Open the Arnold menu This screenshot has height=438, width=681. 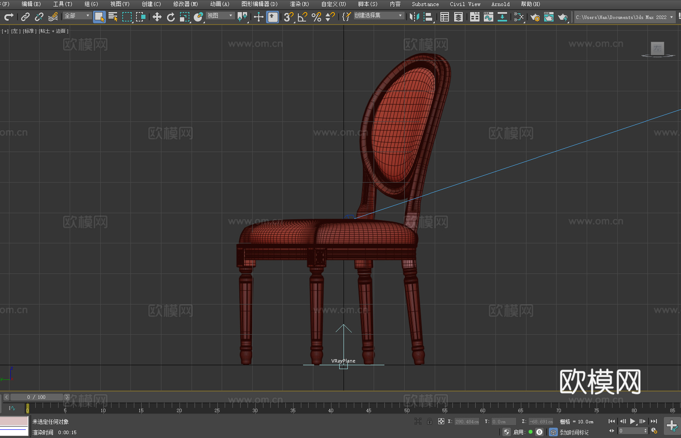point(501,4)
